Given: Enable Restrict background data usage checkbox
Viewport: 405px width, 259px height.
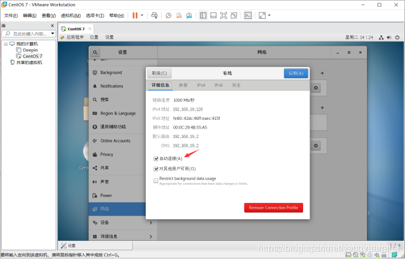Looking at the screenshot, I should coord(156,181).
